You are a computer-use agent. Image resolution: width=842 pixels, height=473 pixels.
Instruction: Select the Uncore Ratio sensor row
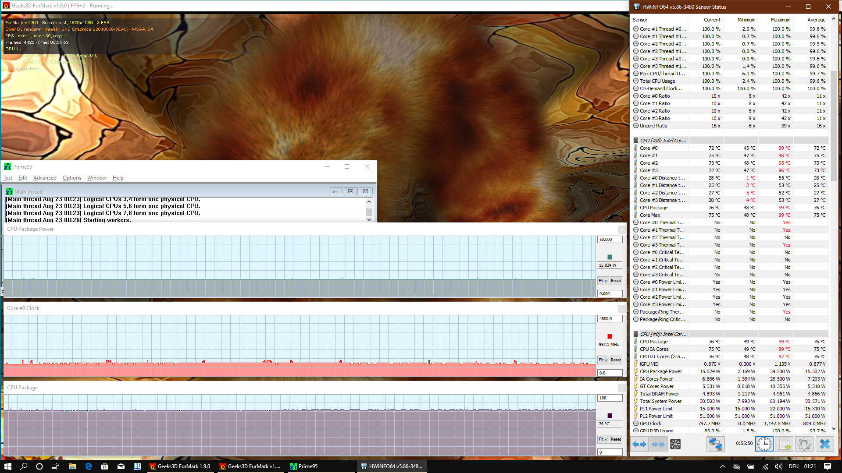coord(730,126)
